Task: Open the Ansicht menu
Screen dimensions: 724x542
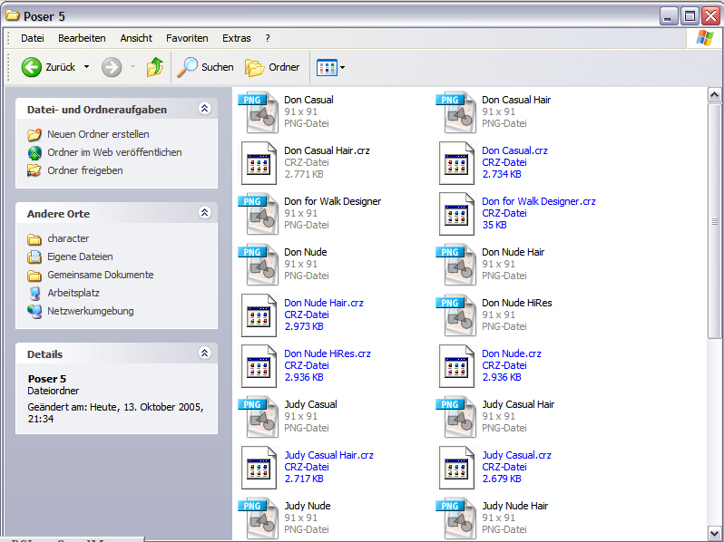Action: click(136, 38)
